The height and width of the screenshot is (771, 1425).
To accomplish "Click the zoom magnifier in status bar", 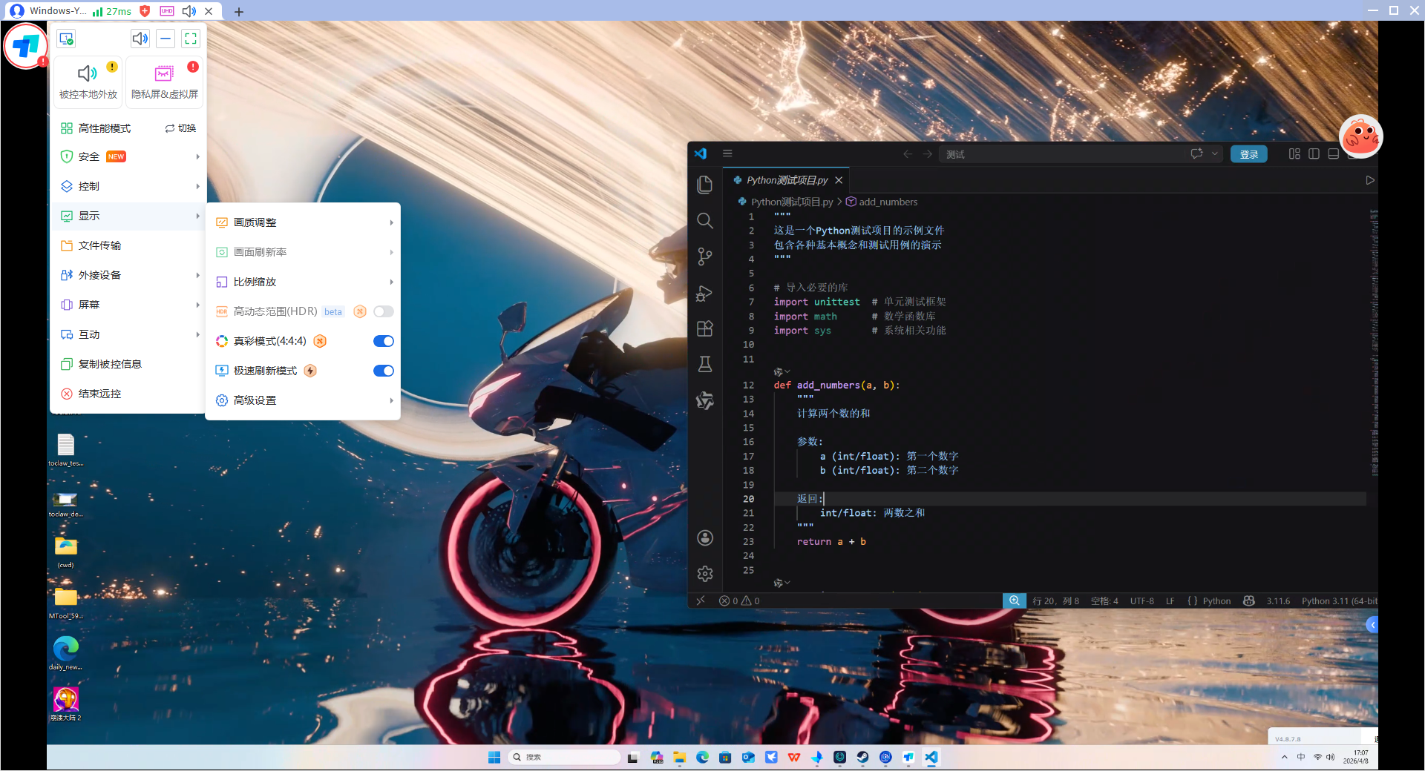I will tap(1014, 600).
